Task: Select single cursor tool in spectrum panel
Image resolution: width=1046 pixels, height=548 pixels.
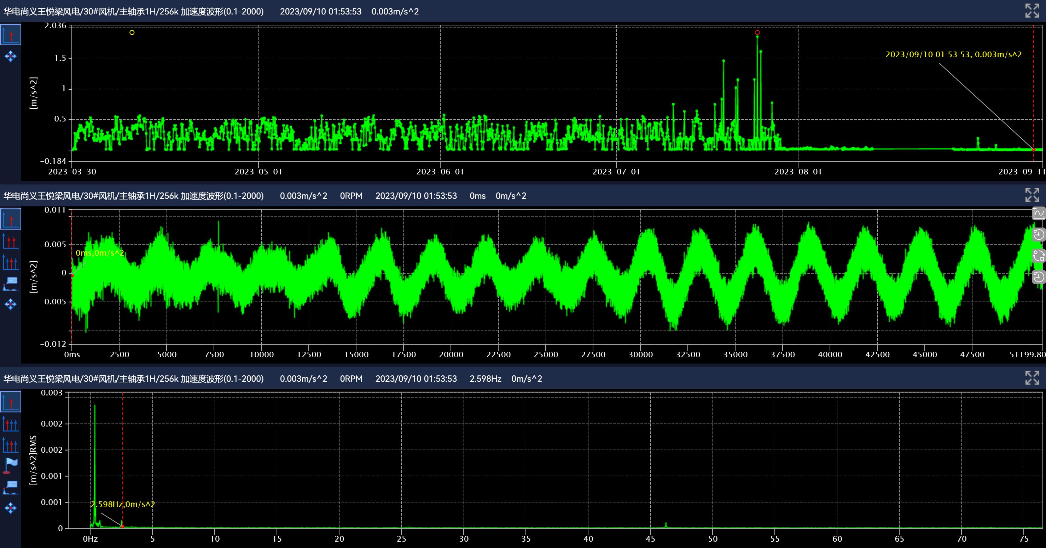Action: coord(11,402)
